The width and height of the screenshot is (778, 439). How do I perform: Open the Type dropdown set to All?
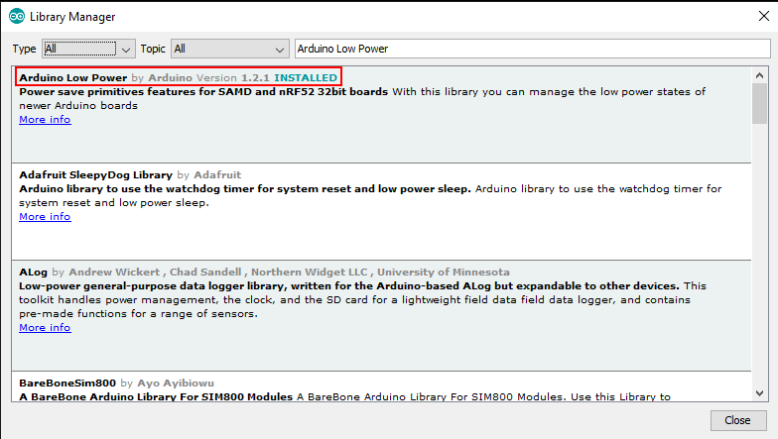[88, 49]
